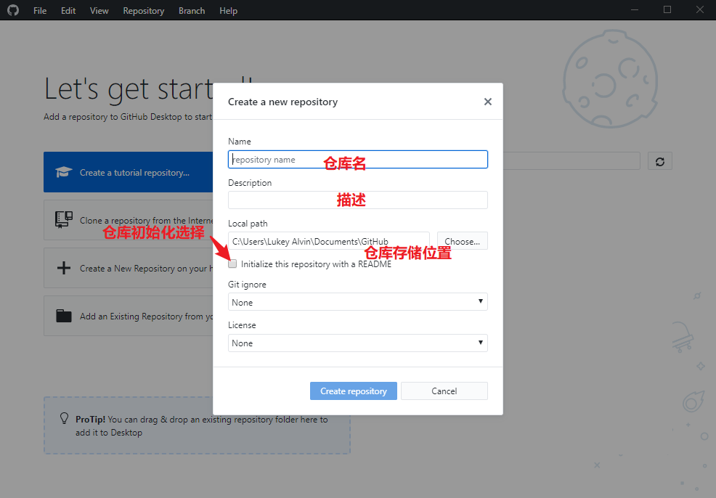Click the graduation cap tutorial icon

point(64,172)
